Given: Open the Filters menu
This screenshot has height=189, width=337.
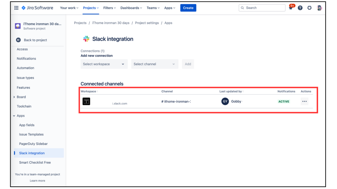Looking at the screenshot, I should coord(109,8).
